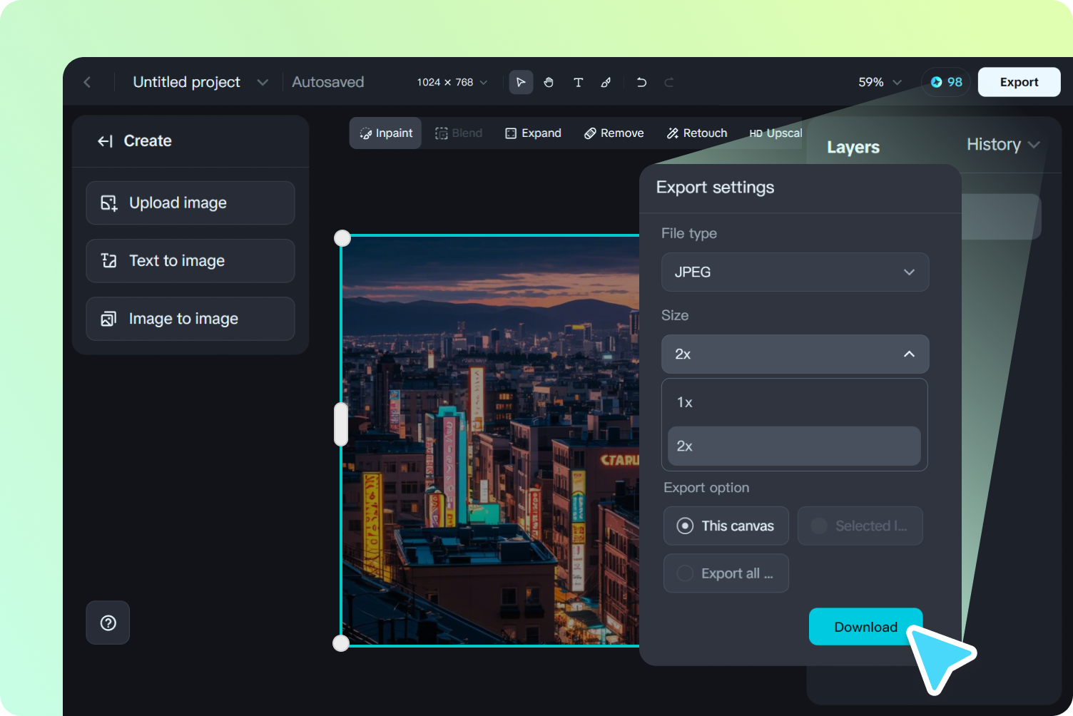Click the bottom-left corner handle of image
Image resolution: width=1073 pixels, height=716 pixels.
[341, 643]
